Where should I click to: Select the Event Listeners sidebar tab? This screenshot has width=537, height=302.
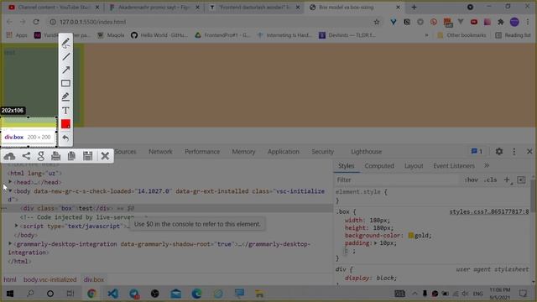tap(454, 166)
